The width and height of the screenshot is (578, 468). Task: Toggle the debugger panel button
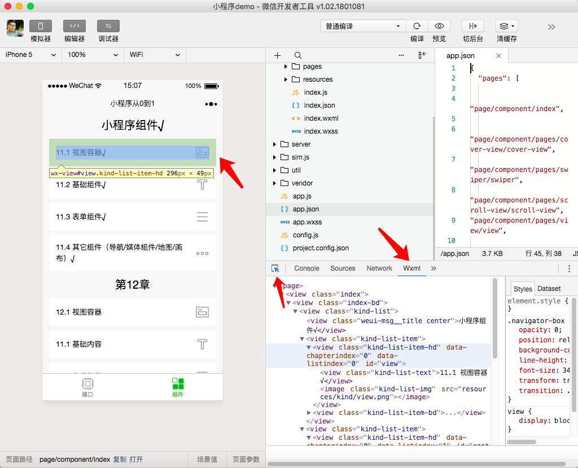pos(108,26)
